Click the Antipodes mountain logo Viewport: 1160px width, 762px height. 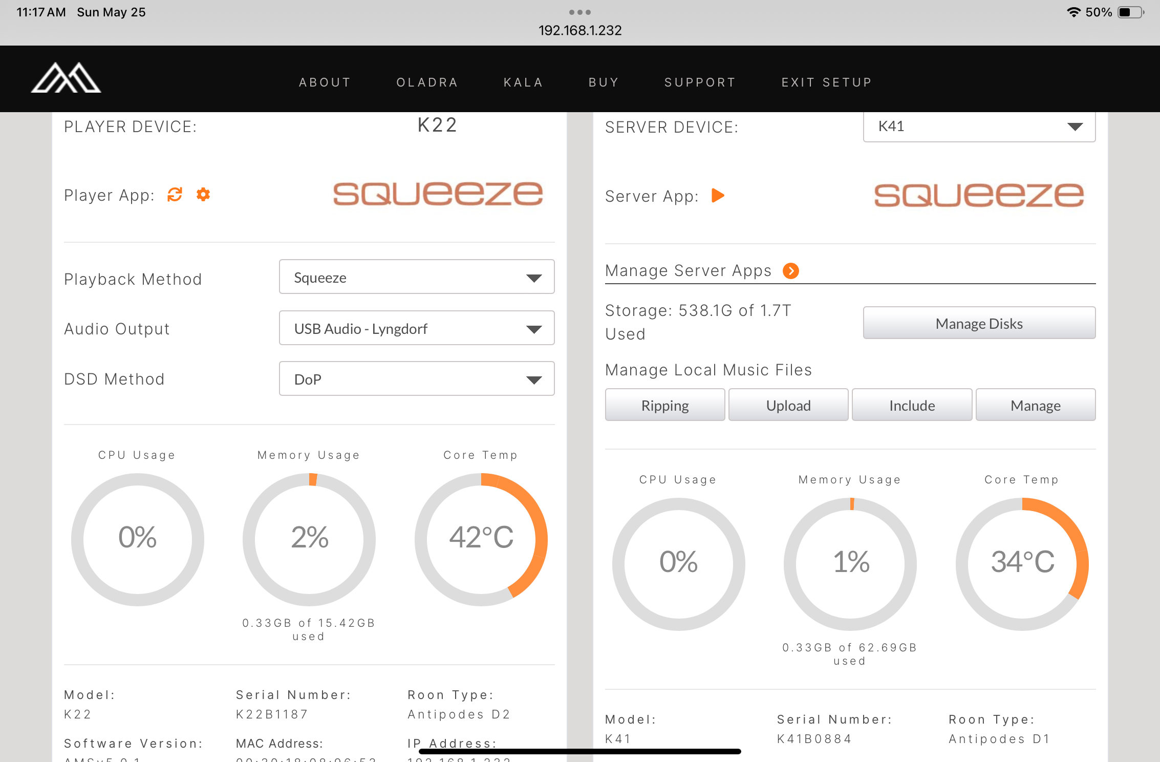pyautogui.click(x=66, y=78)
